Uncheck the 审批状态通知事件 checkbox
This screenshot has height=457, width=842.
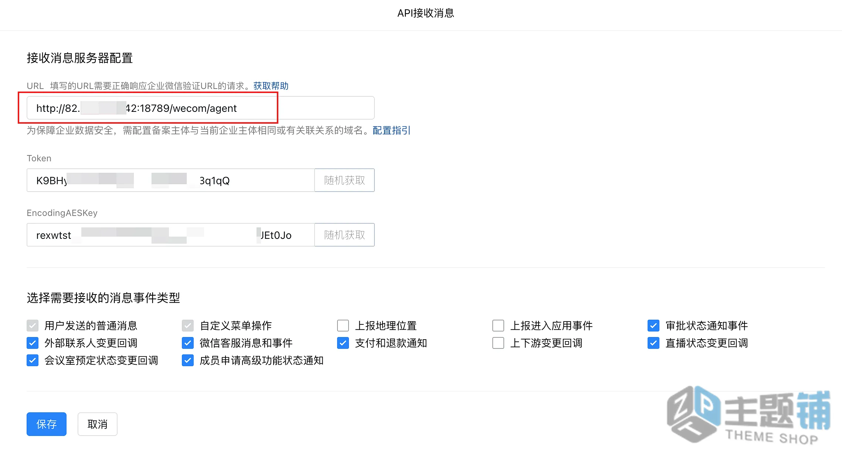(x=653, y=326)
